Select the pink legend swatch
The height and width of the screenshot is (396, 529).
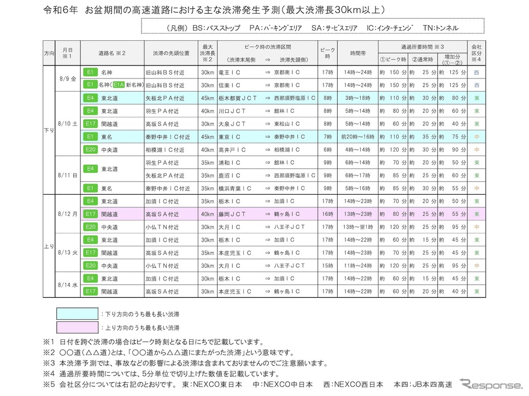[x=77, y=328]
